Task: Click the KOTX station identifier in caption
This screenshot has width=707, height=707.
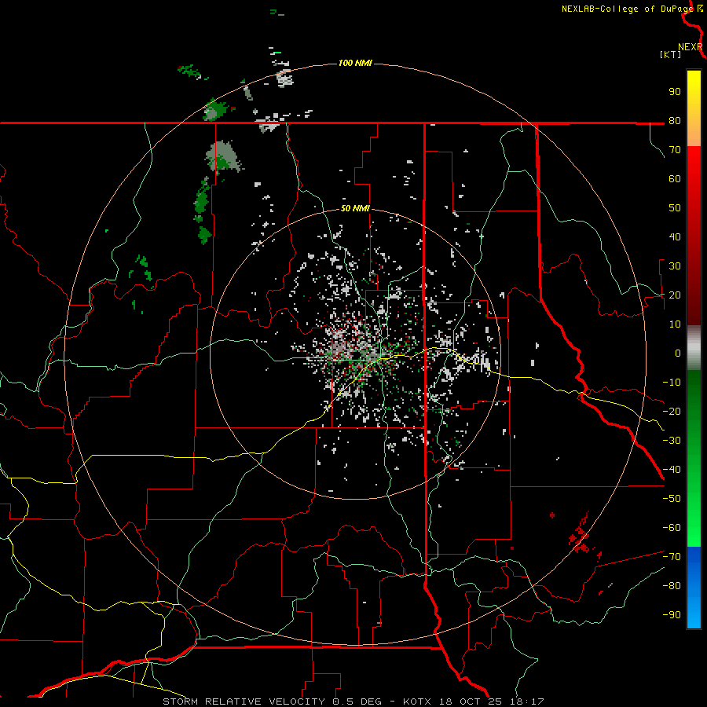Action: click(x=417, y=702)
